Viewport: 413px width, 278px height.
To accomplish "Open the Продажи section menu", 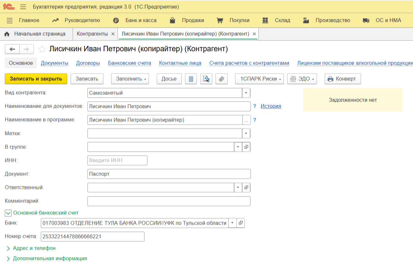I will point(193,20).
